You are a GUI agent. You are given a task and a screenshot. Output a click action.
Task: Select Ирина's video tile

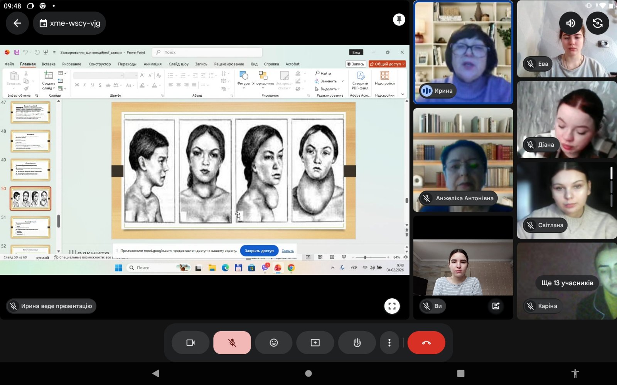coord(463,52)
